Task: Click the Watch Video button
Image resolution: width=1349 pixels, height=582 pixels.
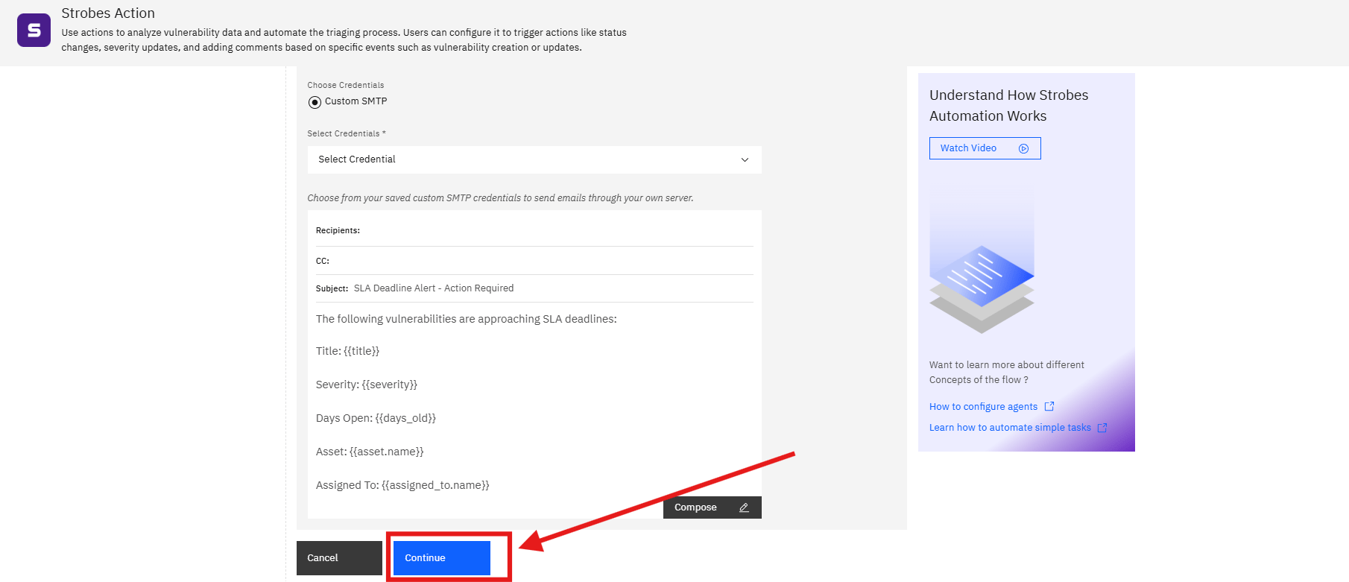Action: coord(985,148)
